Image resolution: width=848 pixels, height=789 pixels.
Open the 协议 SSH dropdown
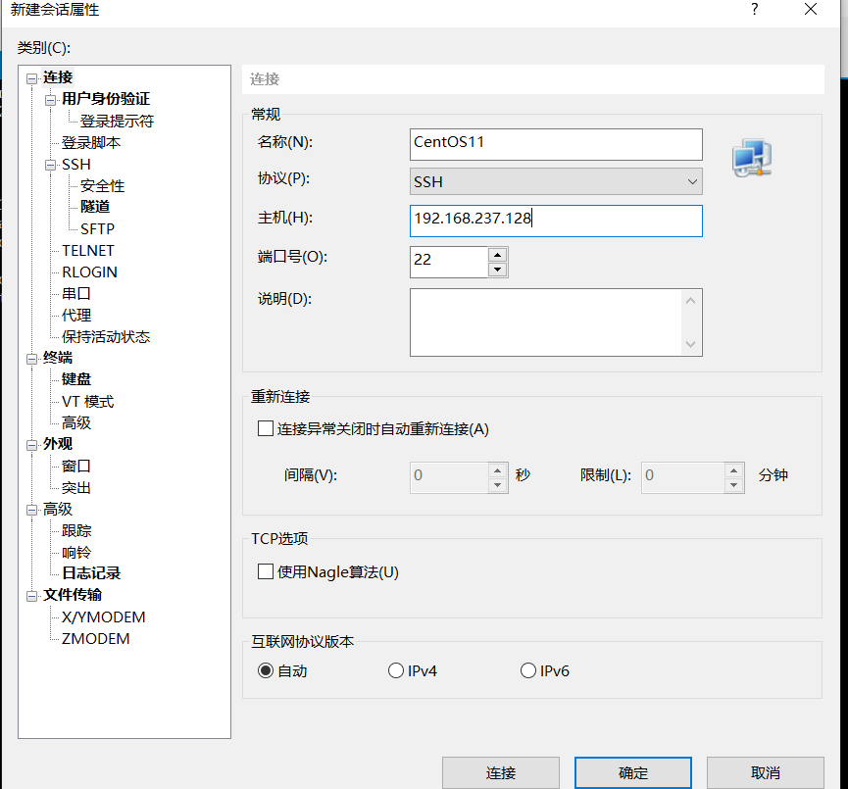point(556,181)
